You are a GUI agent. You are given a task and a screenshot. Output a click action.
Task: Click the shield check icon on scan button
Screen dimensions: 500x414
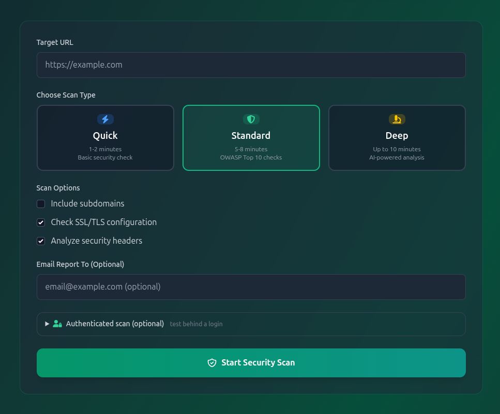212,363
